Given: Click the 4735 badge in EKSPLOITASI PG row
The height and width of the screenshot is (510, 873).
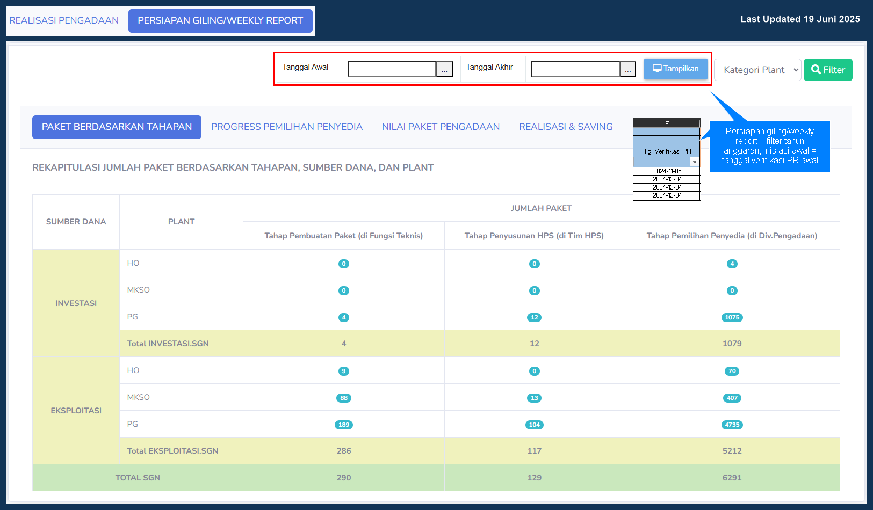Looking at the screenshot, I should click(x=732, y=425).
